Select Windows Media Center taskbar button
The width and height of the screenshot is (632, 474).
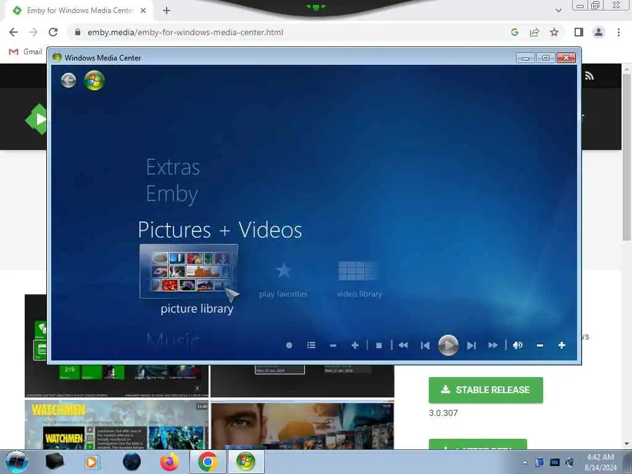(x=246, y=462)
